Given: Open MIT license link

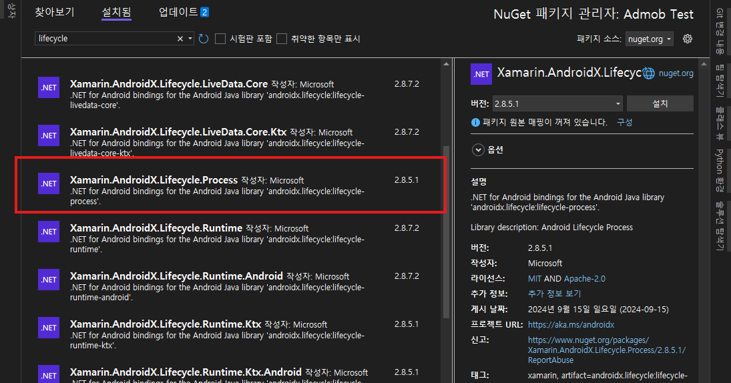Looking at the screenshot, I should 534,279.
